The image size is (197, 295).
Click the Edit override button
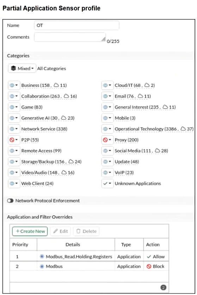[x=60, y=231]
